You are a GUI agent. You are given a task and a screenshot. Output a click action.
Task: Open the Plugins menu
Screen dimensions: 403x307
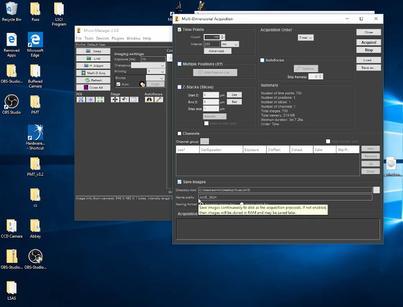[x=118, y=39]
